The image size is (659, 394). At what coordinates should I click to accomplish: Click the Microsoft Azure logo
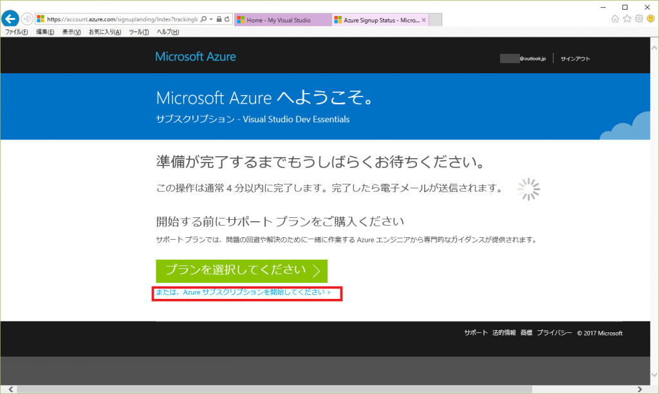196,57
